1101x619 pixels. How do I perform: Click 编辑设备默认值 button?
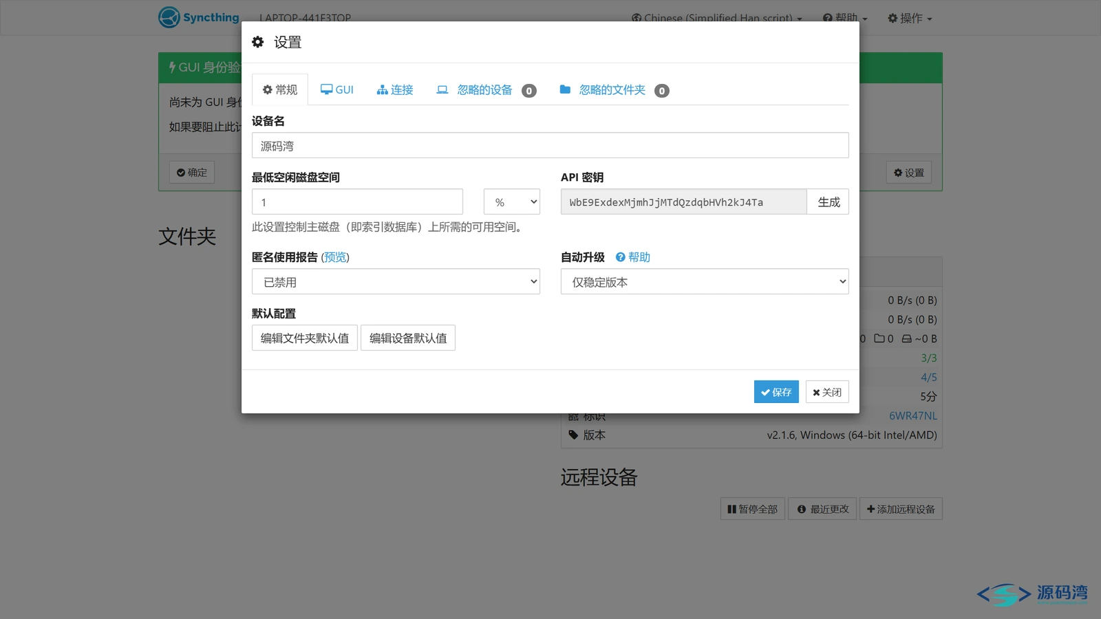(408, 338)
